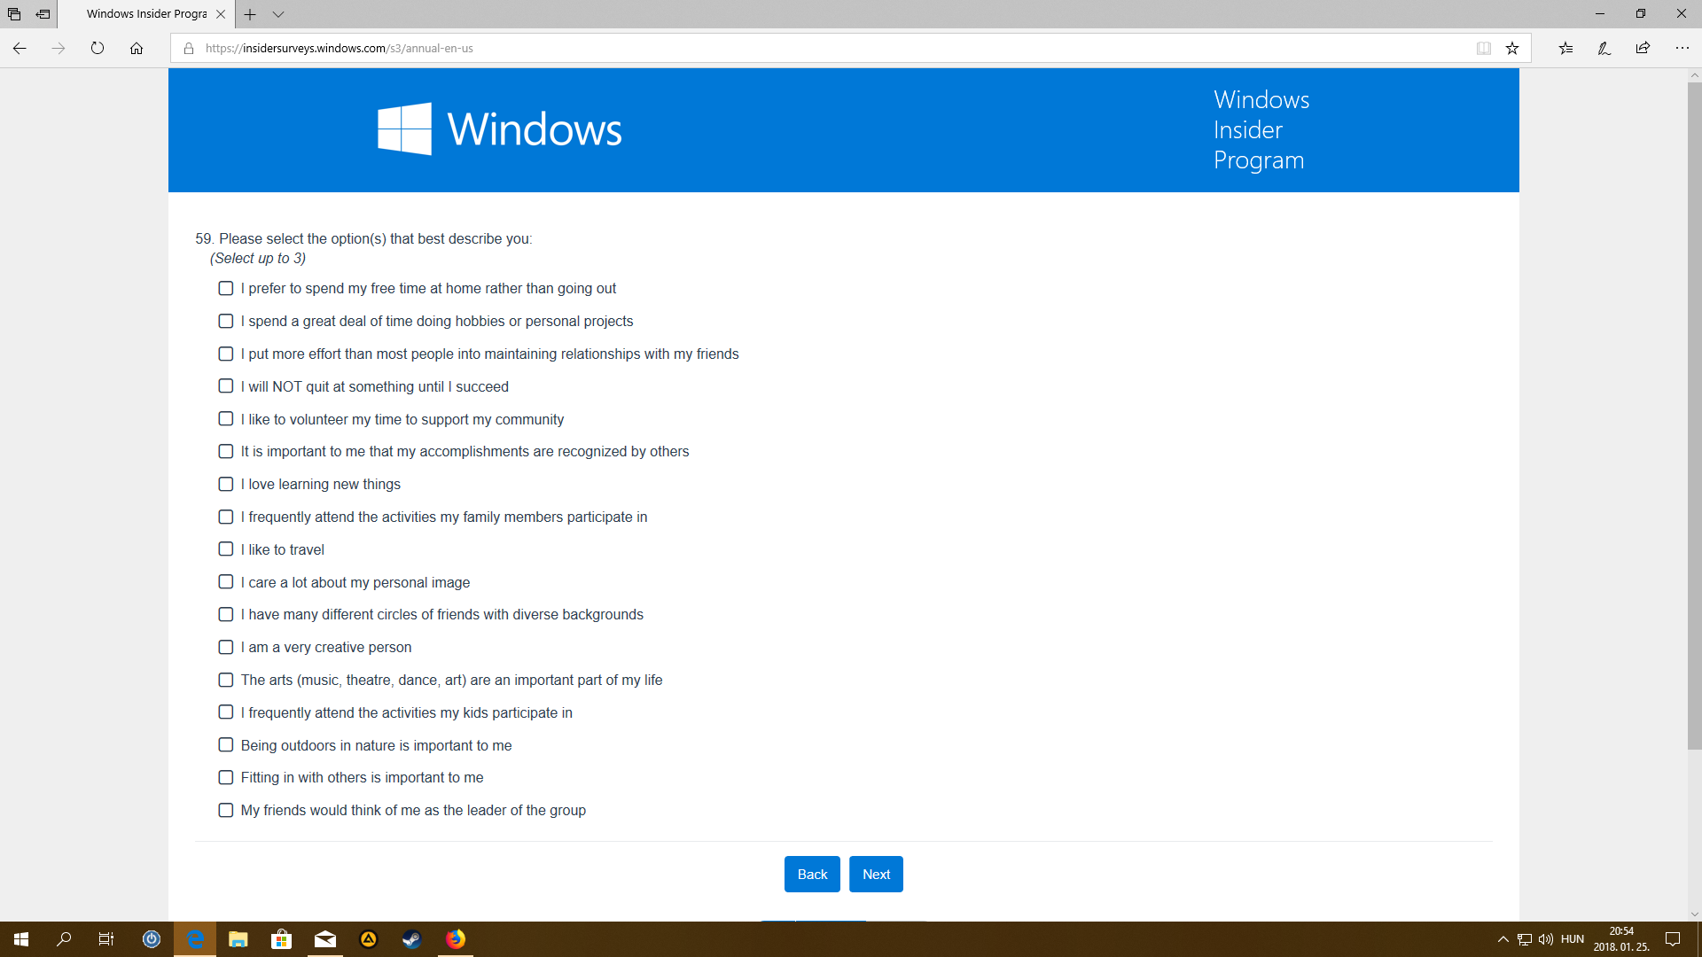This screenshot has width=1702, height=957.
Task: Click the browser forward arrow
Action: [x=59, y=49]
